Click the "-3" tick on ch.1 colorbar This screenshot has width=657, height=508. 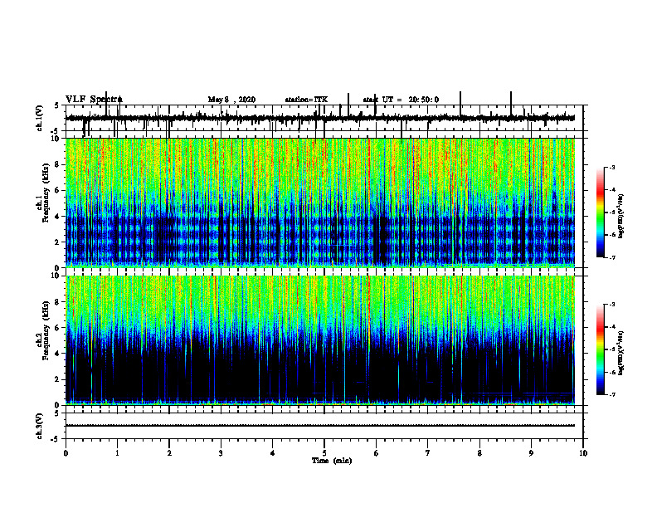pos(612,168)
